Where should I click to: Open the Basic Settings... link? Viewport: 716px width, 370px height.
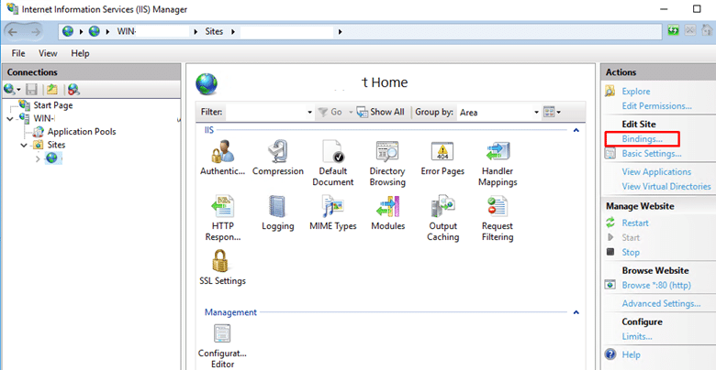coord(652,154)
